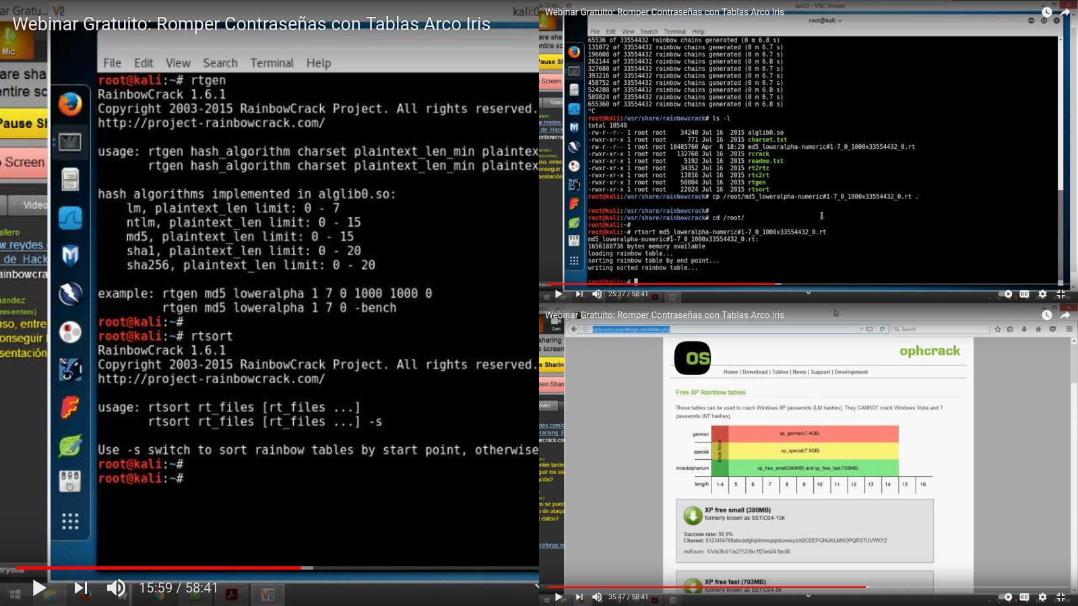Click Watch Later clock on bottom-right video
Viewport: 1078px width, 606px height.
[1046, 315]
